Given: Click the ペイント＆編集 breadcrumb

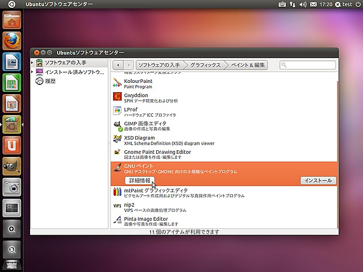Looking at the screenshot, I should [248, 65].
